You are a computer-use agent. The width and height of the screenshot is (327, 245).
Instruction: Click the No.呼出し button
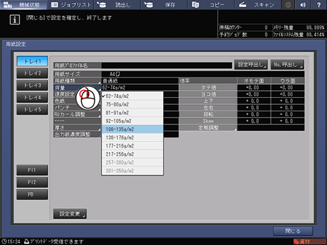pos(287,64)
